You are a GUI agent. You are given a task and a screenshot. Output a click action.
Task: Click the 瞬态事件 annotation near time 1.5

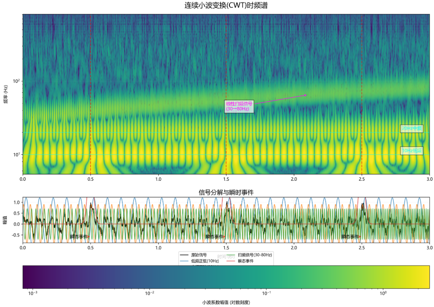tap(214, 237)
